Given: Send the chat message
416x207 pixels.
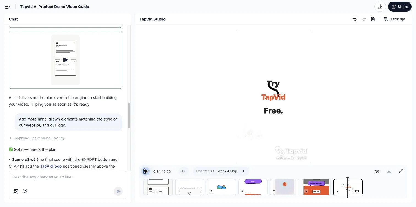Looking at the screenshot, I should (118, 191).
